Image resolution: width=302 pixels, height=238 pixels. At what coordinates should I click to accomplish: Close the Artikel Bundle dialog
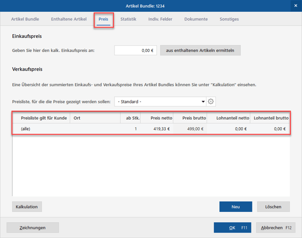click(296, 6)
